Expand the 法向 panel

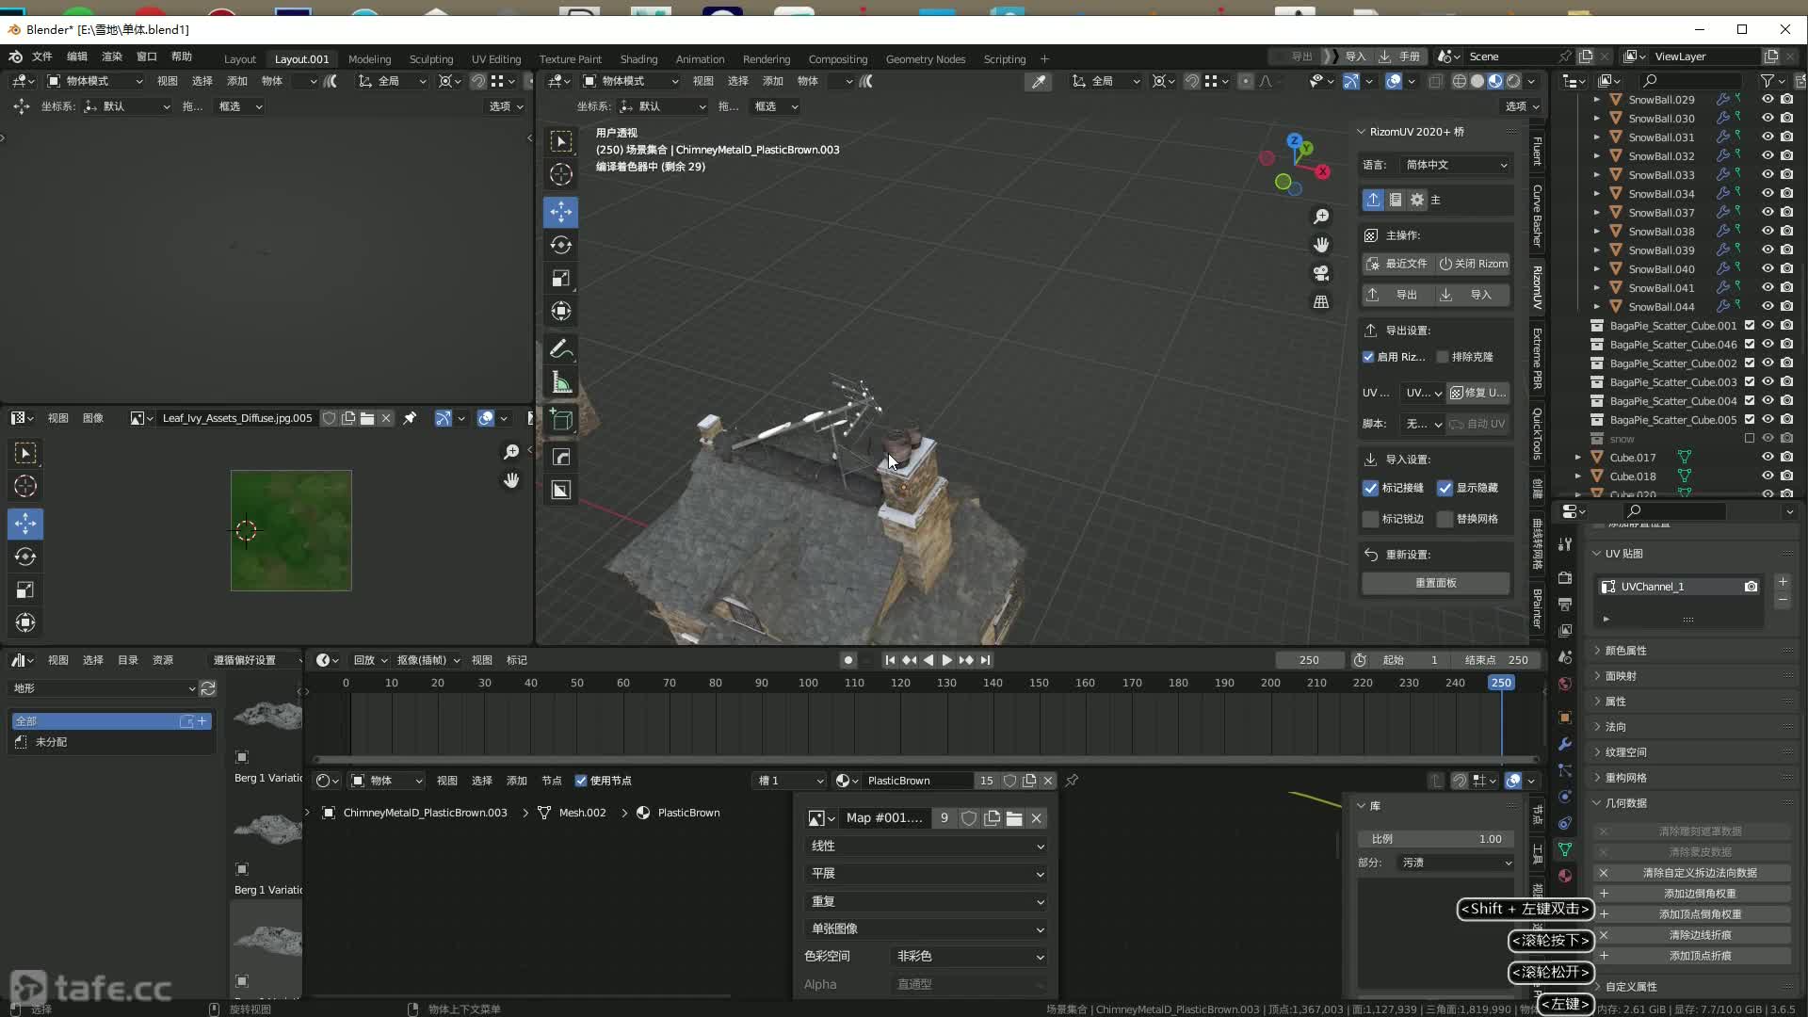click(x=1616, y=727)
